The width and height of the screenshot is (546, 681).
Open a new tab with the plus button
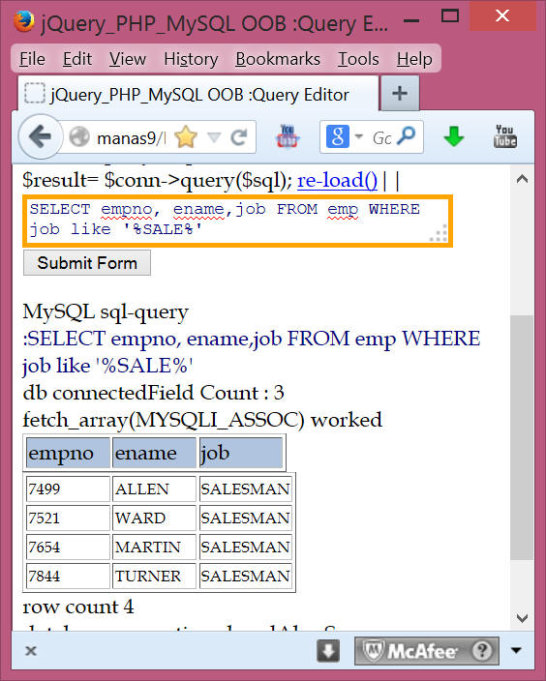pos(400,94)
